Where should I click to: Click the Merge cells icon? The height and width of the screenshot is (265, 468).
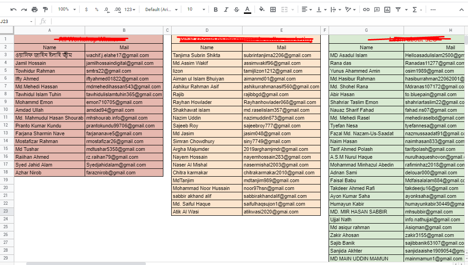(284, 10)
